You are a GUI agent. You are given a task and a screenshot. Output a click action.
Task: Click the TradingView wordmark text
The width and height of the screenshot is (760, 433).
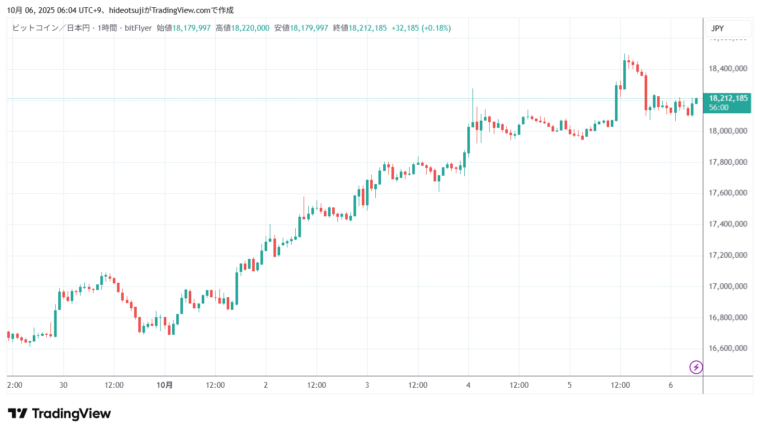click(x=71, y=414)
